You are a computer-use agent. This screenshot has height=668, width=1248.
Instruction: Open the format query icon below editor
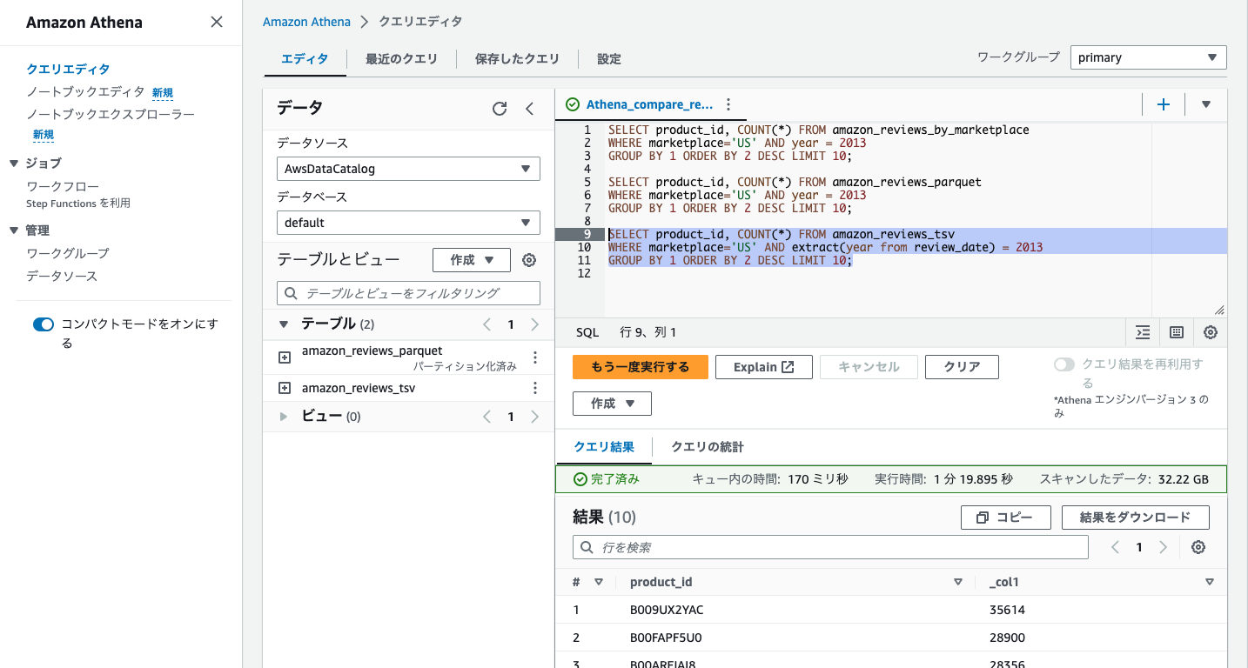1142,332
